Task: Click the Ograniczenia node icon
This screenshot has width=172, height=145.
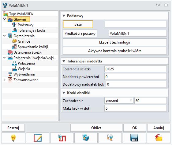Action: [10, 36]
